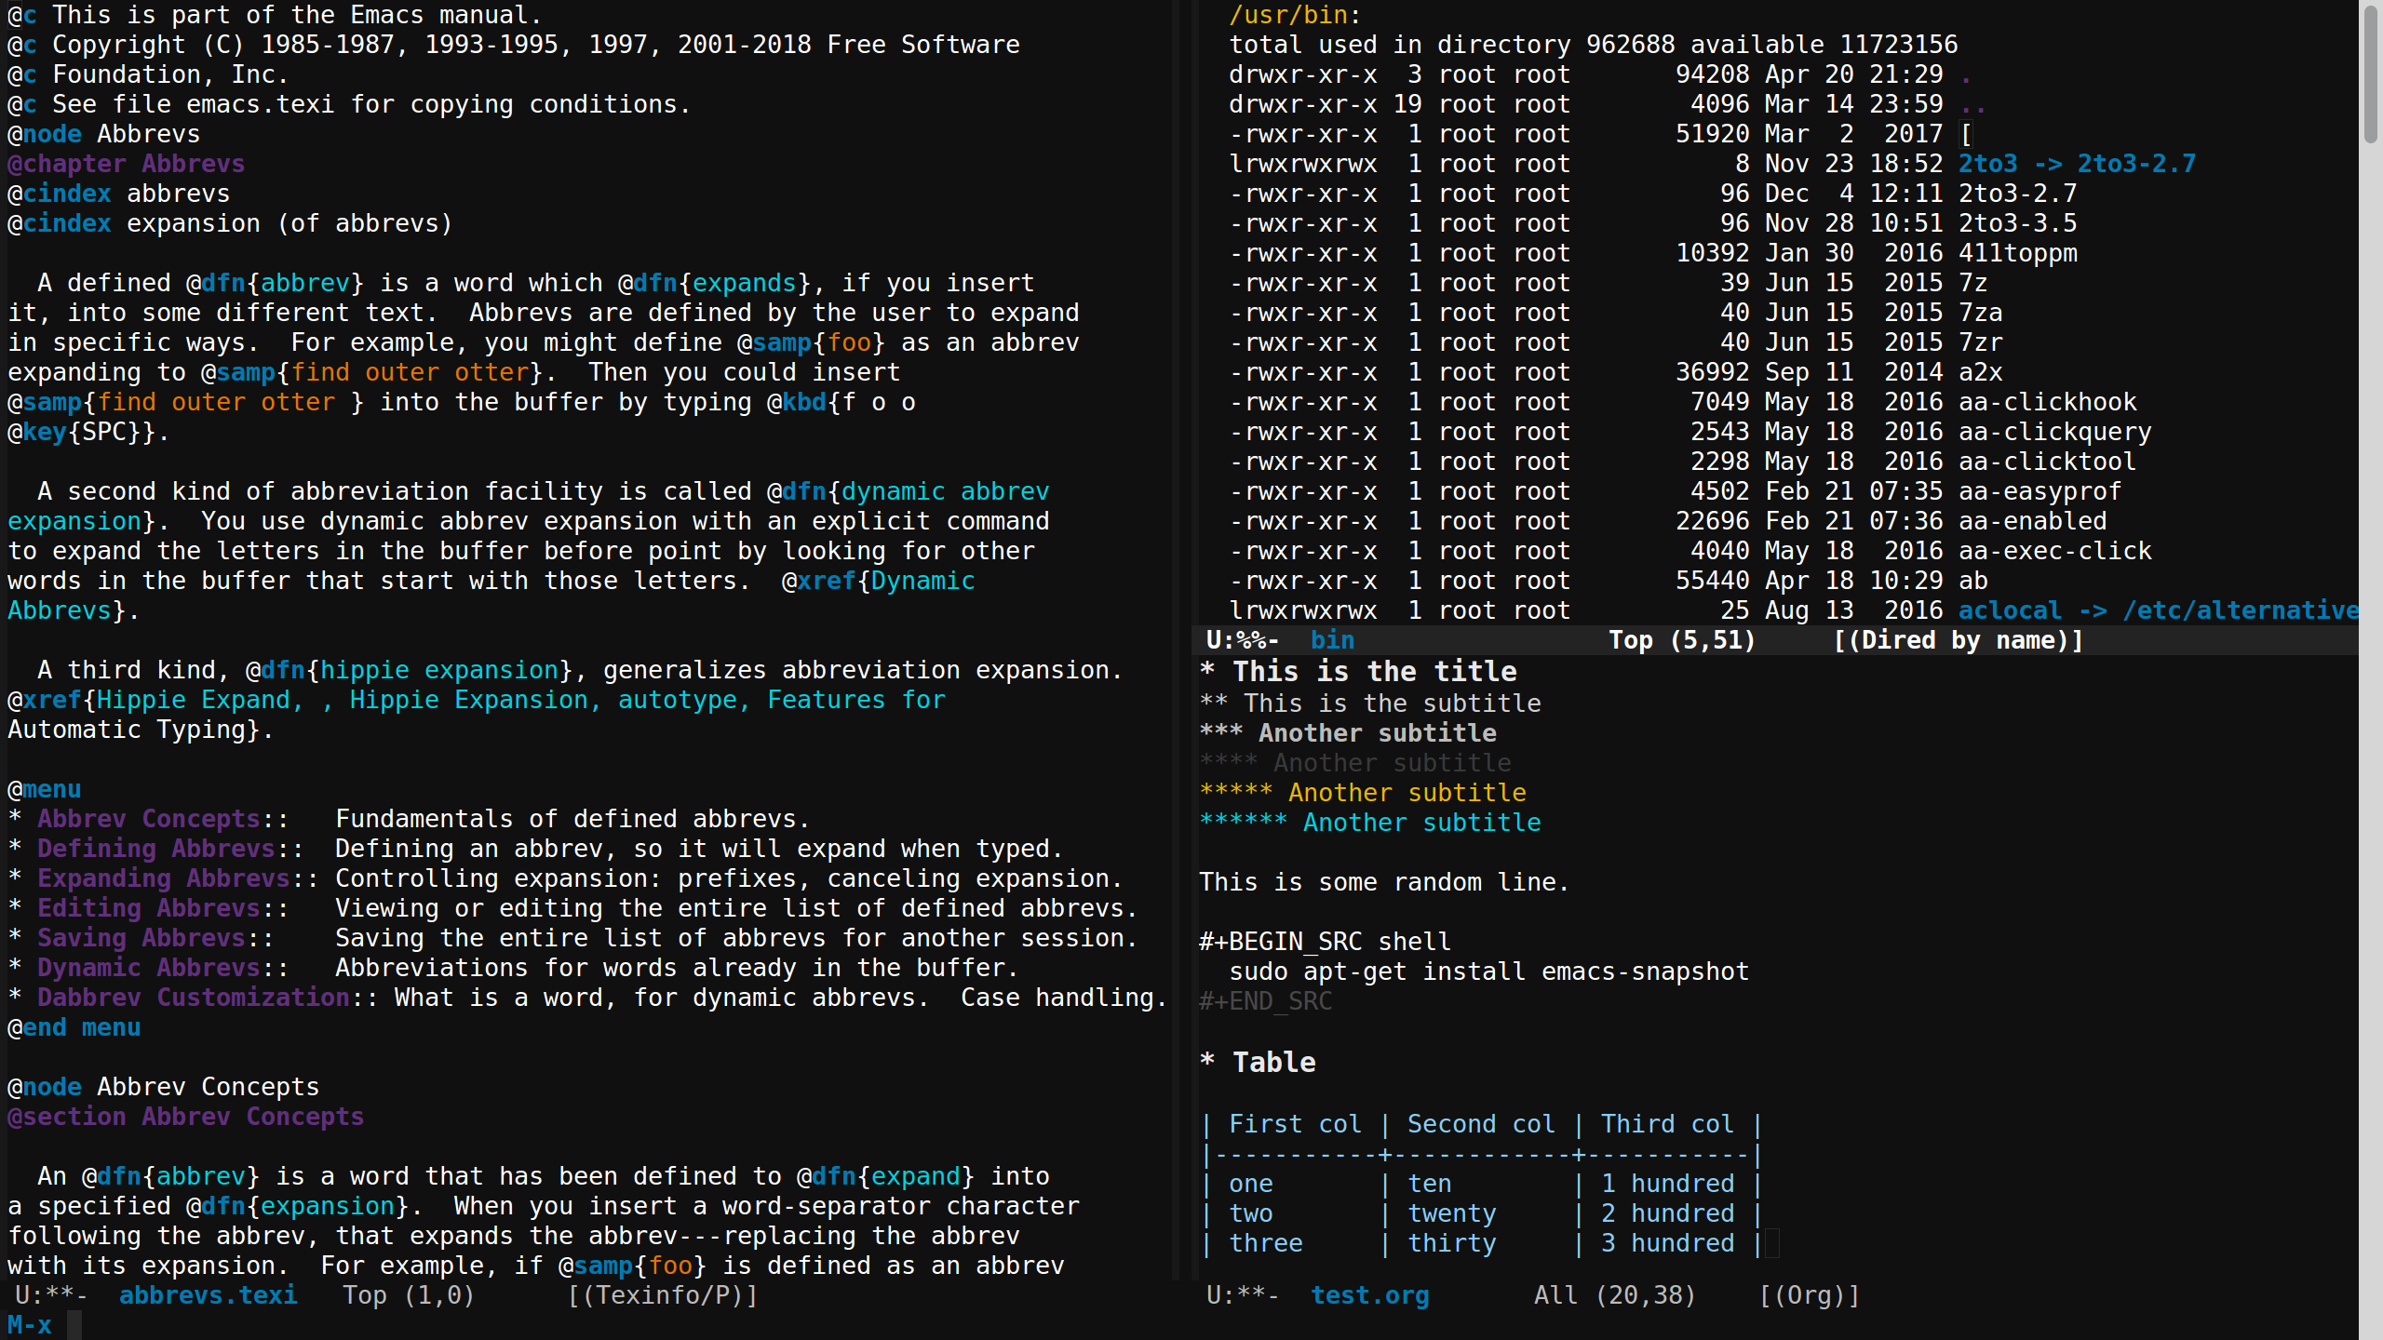Image resolution: width=2383 pixels, height=1340 pixels.
Task: Click the Org mode indicator in status bar
Action: (x=1813, y=1296)
